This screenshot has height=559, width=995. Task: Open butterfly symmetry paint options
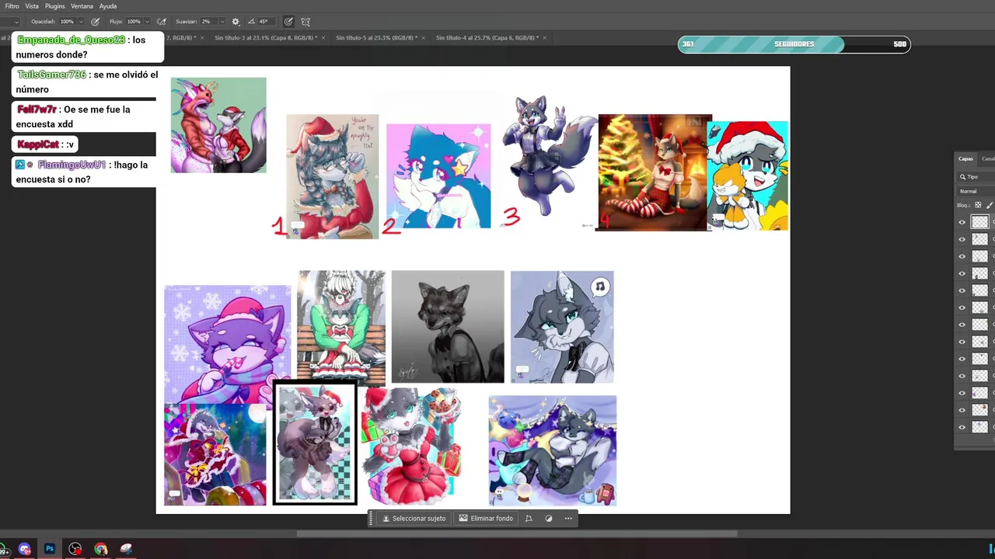(x=305, y=22)
